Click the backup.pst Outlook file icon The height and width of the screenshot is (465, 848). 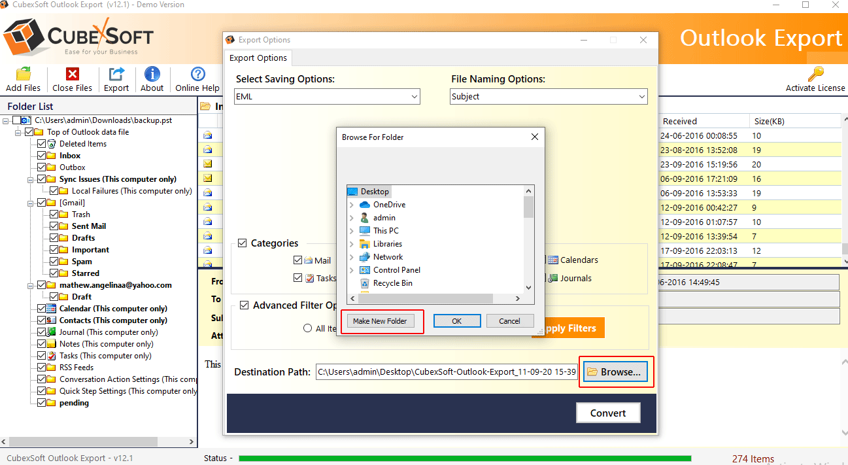(27, 120)
